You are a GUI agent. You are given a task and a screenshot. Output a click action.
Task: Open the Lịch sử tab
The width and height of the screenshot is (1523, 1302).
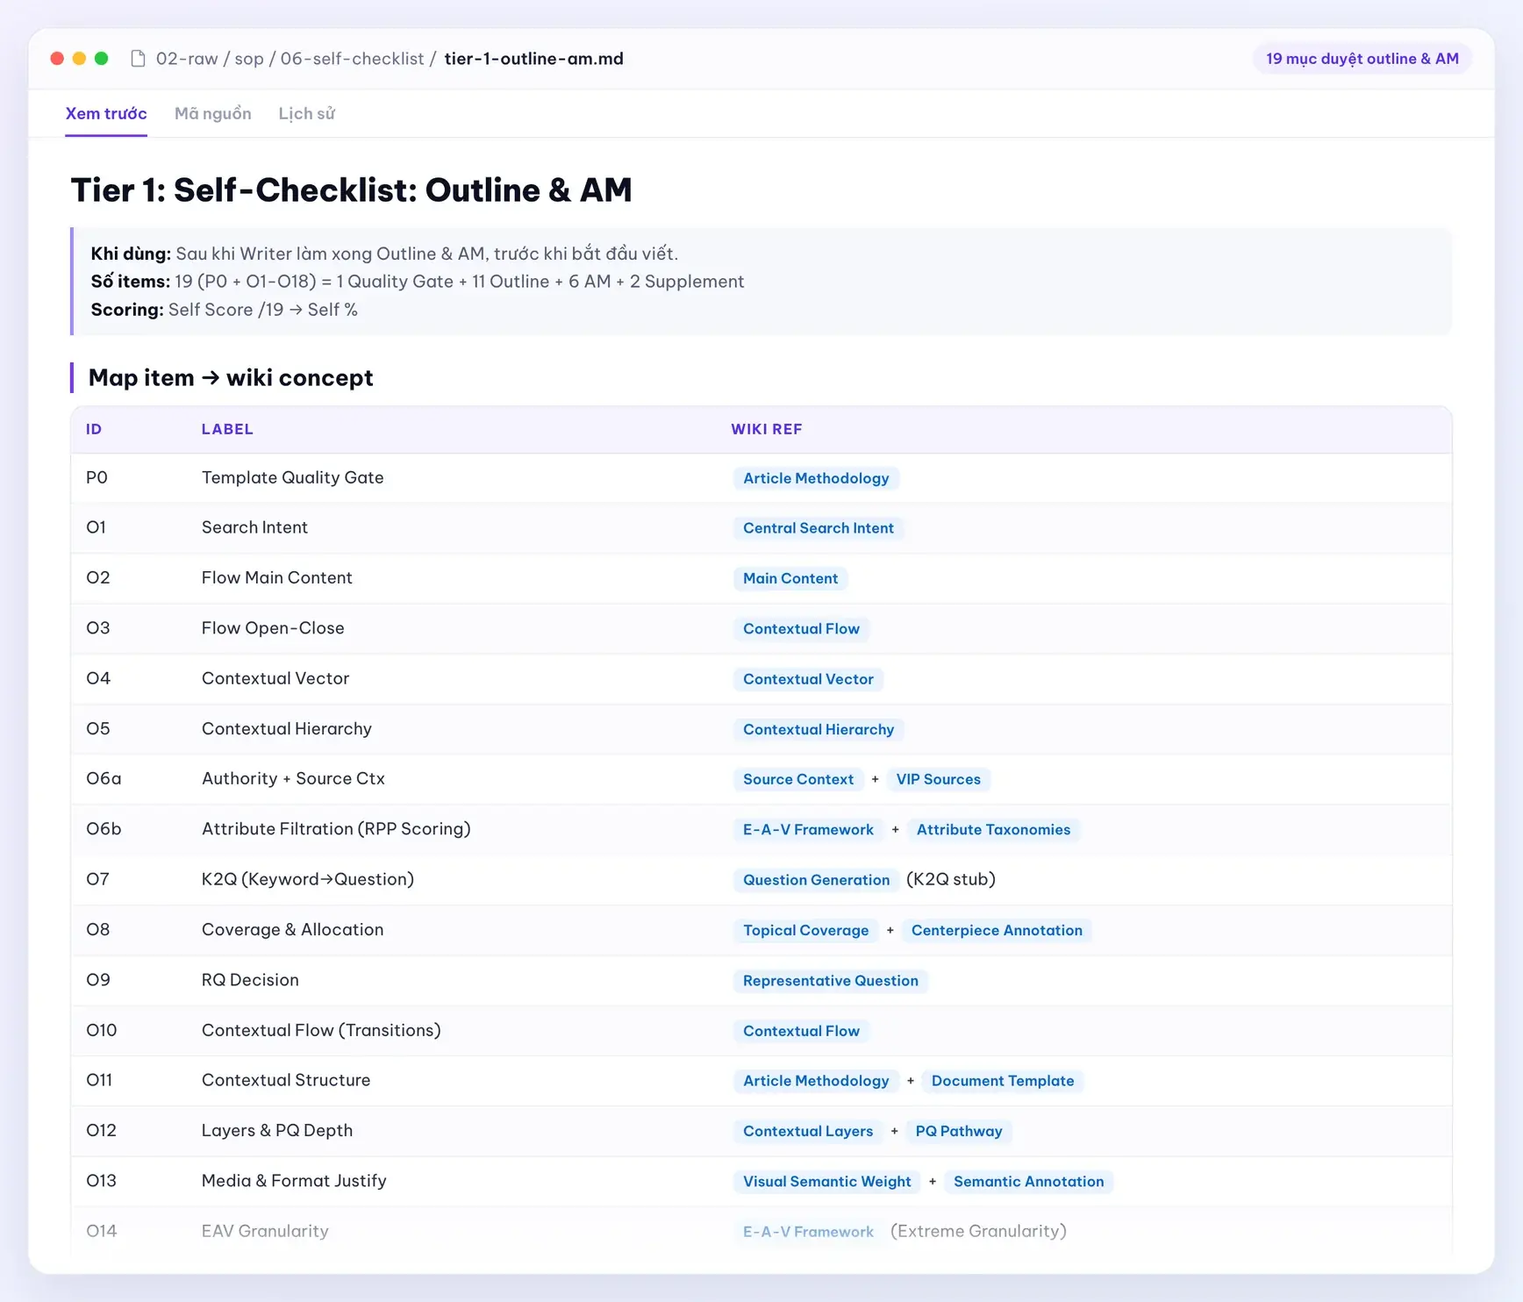tap(307, 113)
